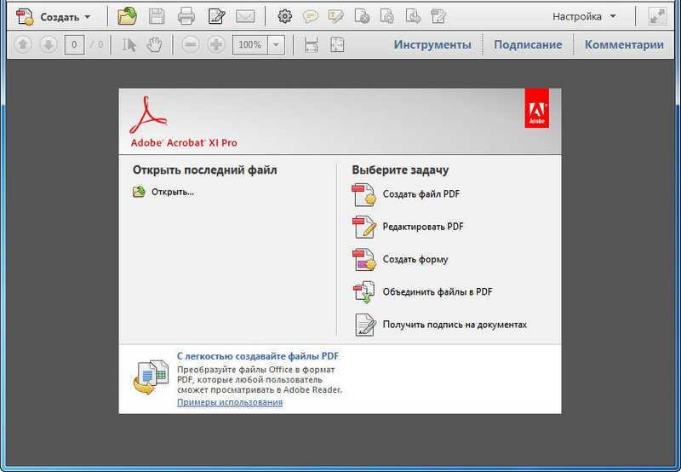This screenshot has height=472, width=681.
Task: Click the edit text and images icon
Action: [x=216, y=17]
